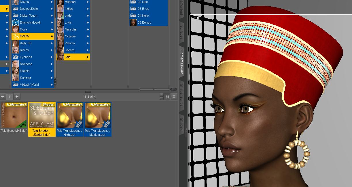352x187 pixels.
Task: Click the Indigo character icon
Action: click(60, 9)
